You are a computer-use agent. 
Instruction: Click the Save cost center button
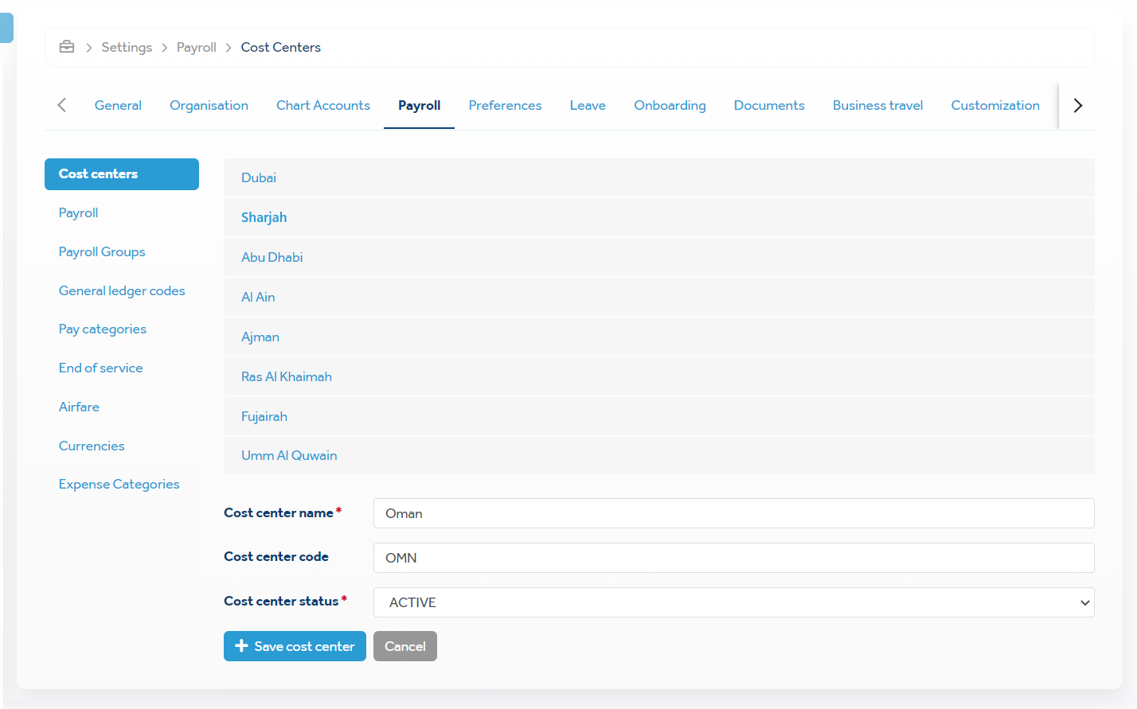click(295, 646)
